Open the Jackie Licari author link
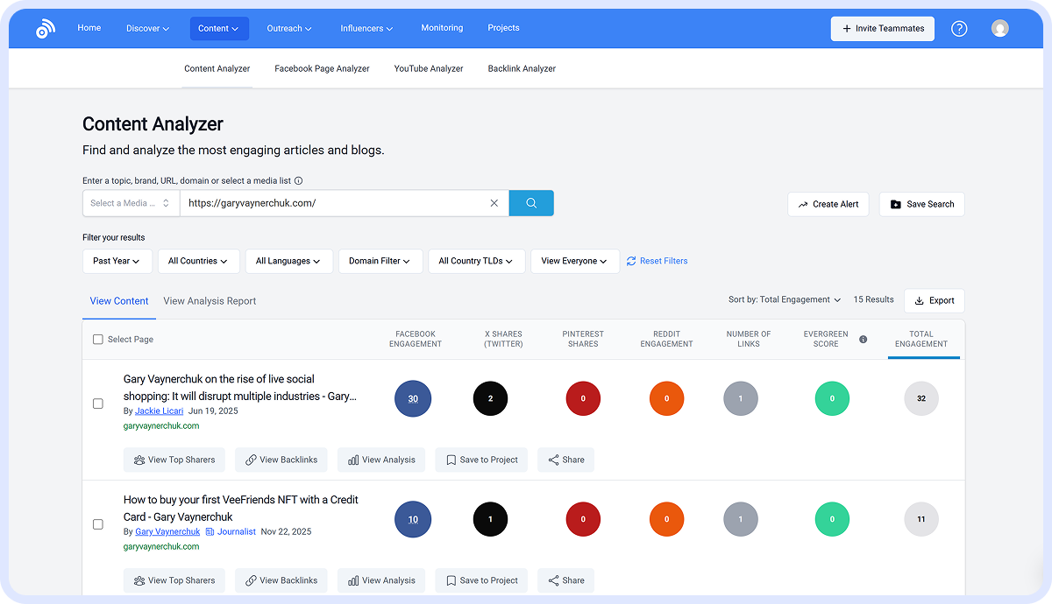The image size is (1052, 604). coord(159,411)
